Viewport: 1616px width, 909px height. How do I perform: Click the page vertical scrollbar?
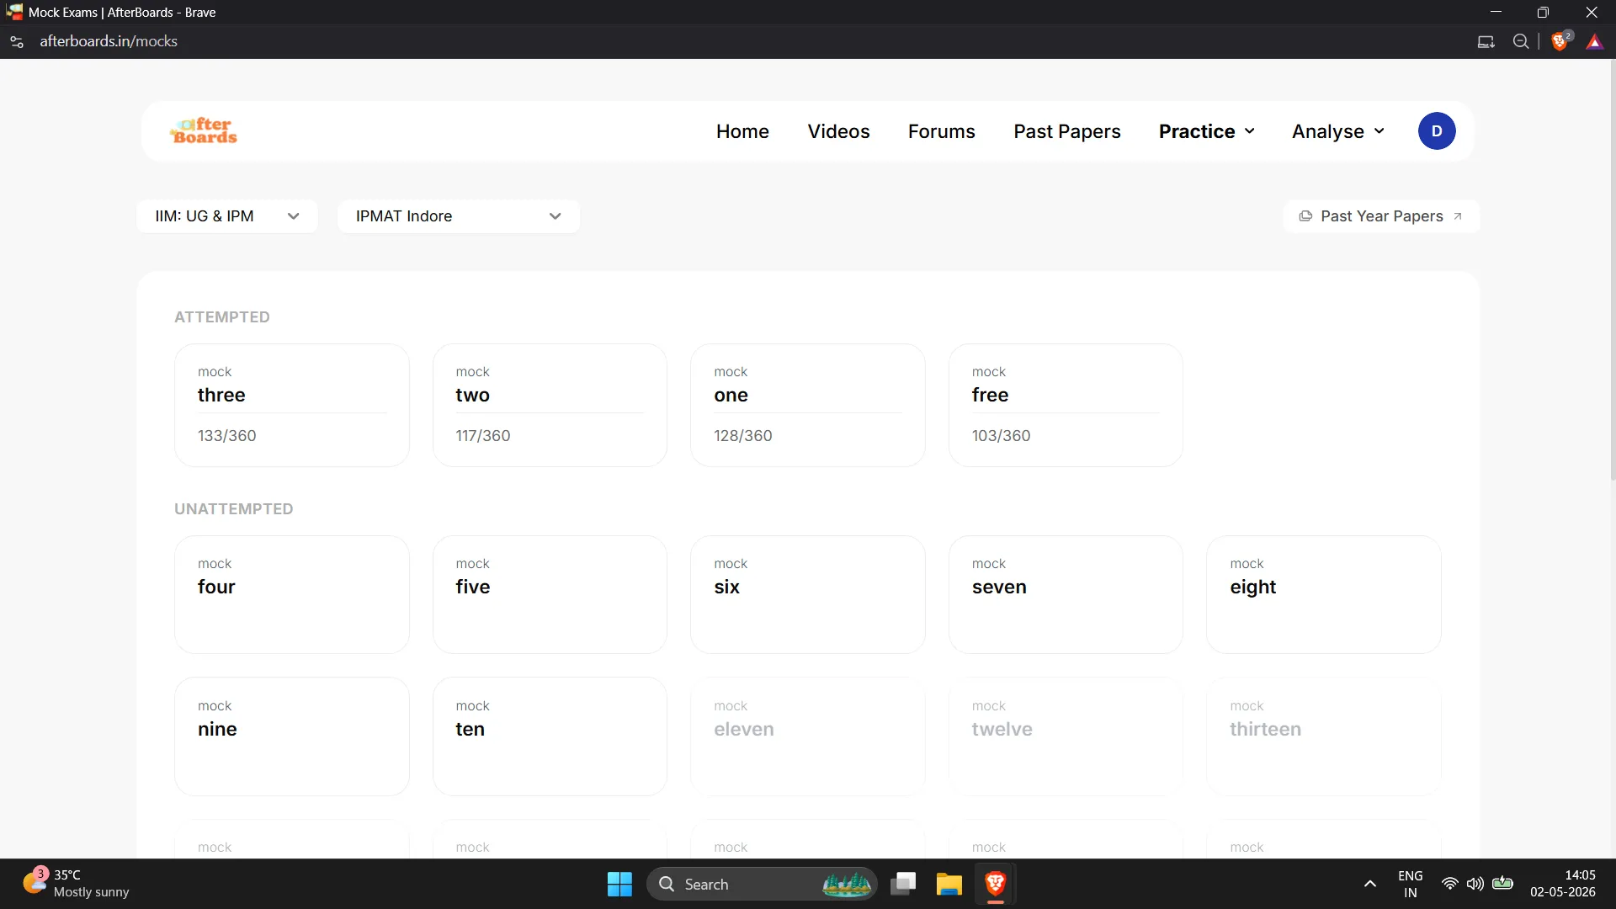[x=1613, y=269]
